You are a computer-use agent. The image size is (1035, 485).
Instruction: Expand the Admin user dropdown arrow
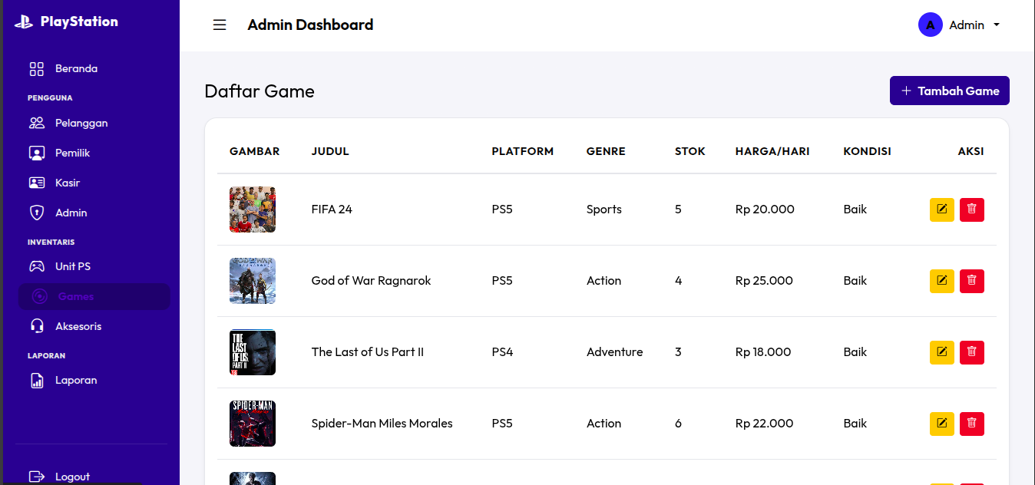pos(997,25)
